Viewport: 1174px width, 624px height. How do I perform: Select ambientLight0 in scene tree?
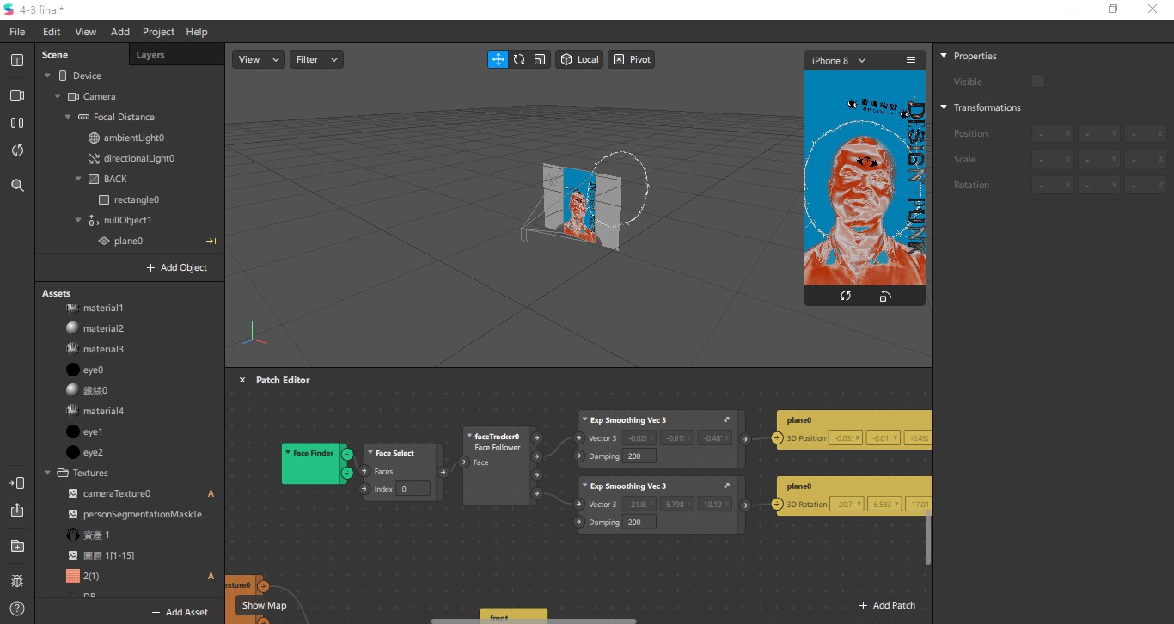tap(133, 138)
